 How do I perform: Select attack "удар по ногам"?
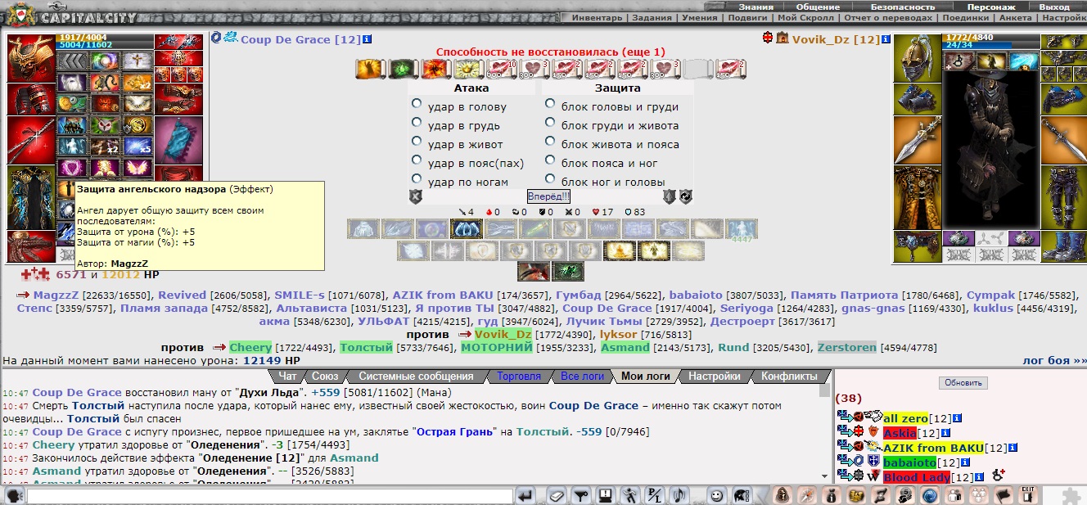(x=417, y=179)
